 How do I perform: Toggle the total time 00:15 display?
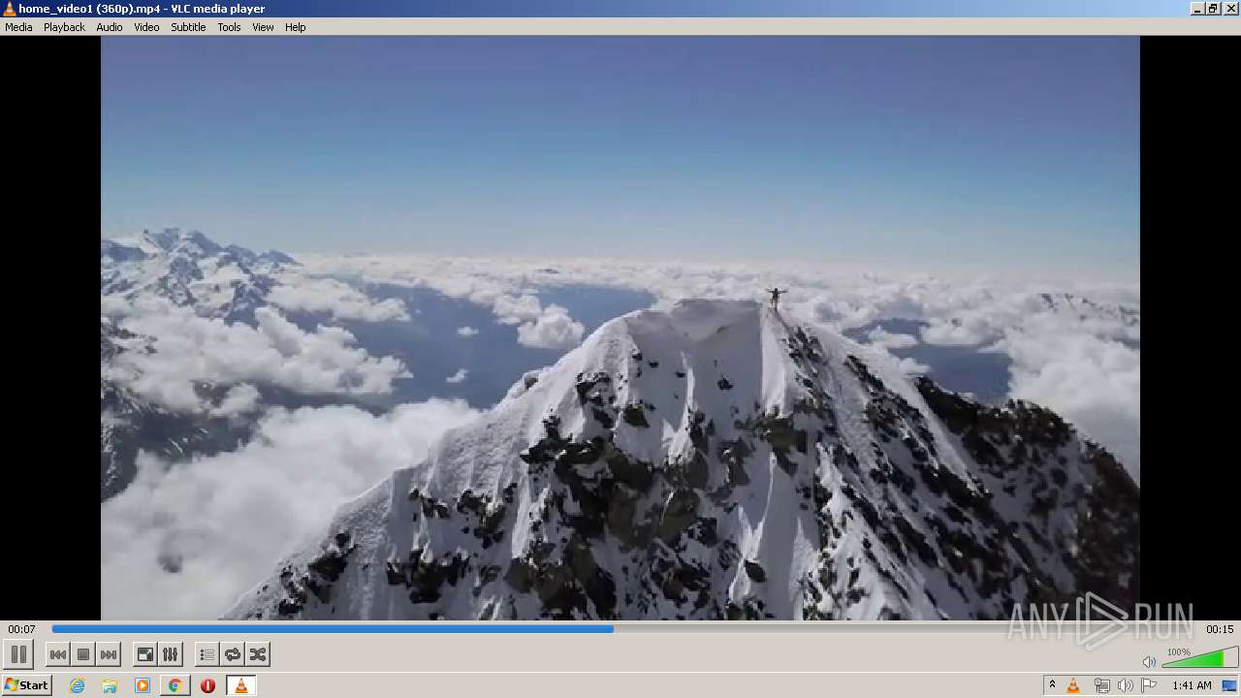click(1220, 629)
